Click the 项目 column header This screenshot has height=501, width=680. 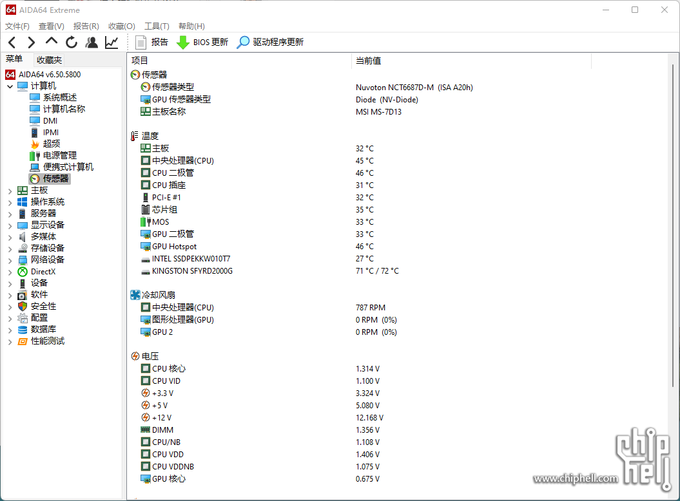tap(140, 61)
